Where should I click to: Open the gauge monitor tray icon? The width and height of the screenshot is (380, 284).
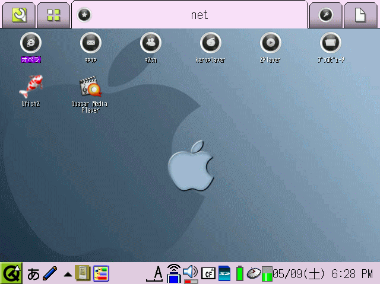(254, 273)
